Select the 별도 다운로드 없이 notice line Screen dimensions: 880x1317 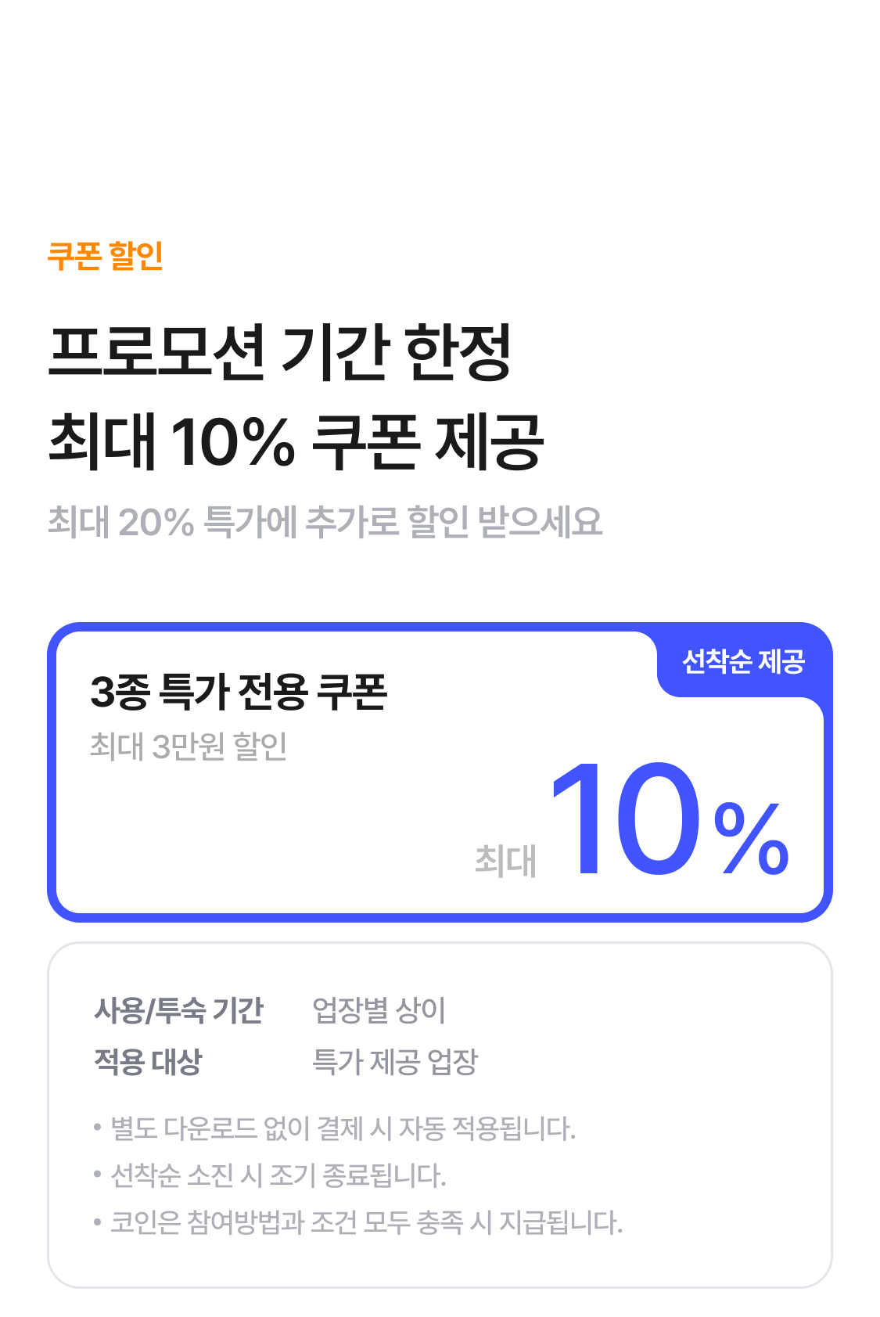click(x=343, y=1128)
